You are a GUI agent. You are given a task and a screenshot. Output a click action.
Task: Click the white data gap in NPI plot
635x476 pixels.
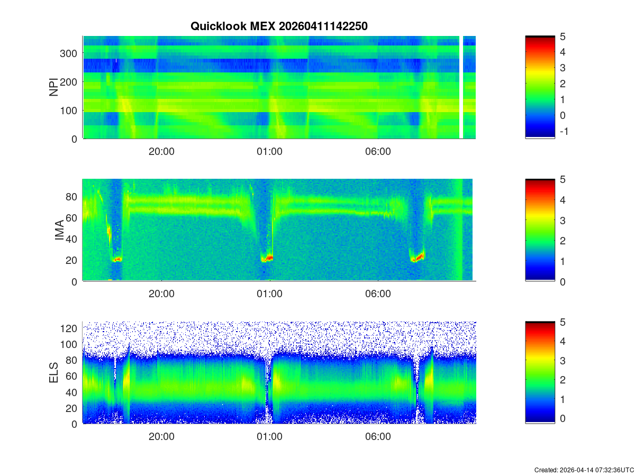point(460,87)
